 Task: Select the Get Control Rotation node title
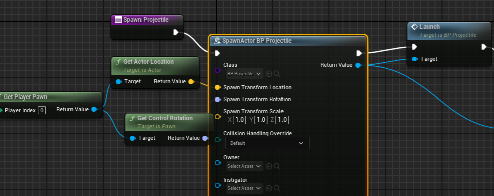[x=165, y=118]
